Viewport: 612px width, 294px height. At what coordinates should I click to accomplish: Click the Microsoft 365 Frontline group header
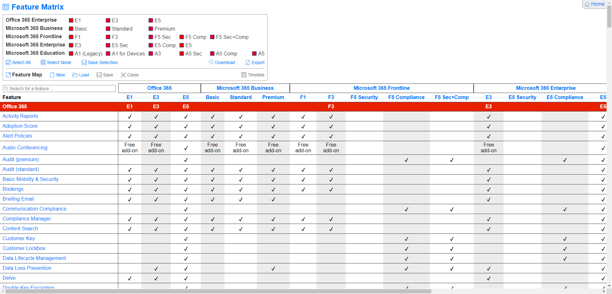click(x=382, y=88)
